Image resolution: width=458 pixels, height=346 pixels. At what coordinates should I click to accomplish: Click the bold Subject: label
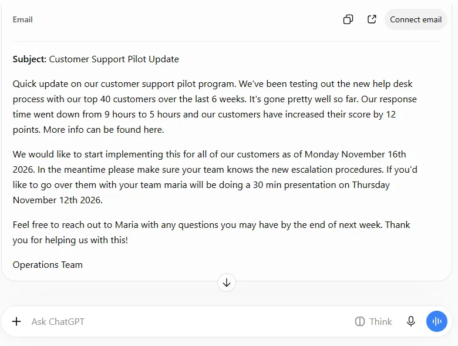tap(29, 59)
